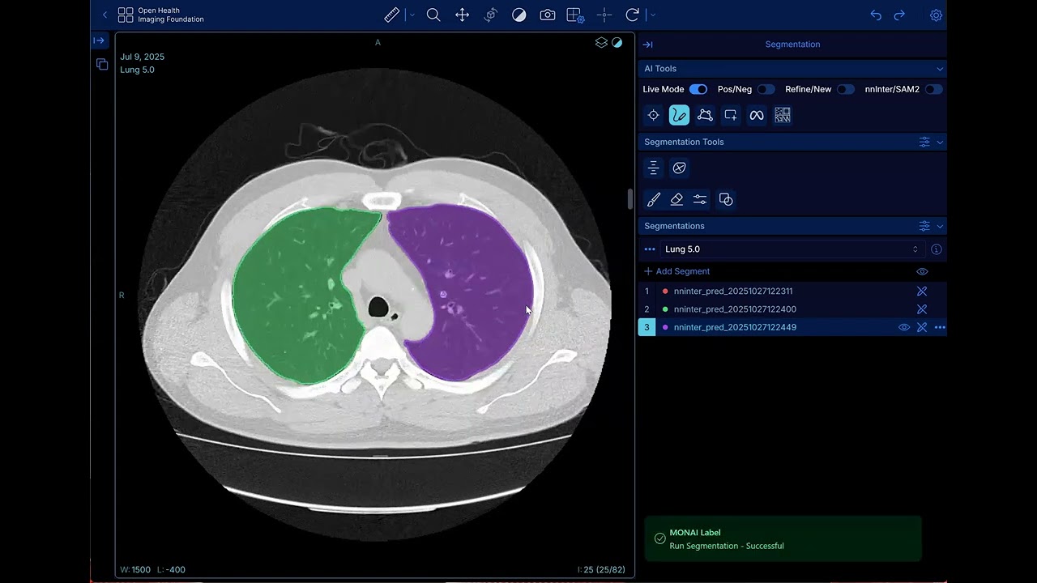This screenshot has width=1037, height=583.
Task: Select the Segmentation panel tab
Action: [792, 45]
